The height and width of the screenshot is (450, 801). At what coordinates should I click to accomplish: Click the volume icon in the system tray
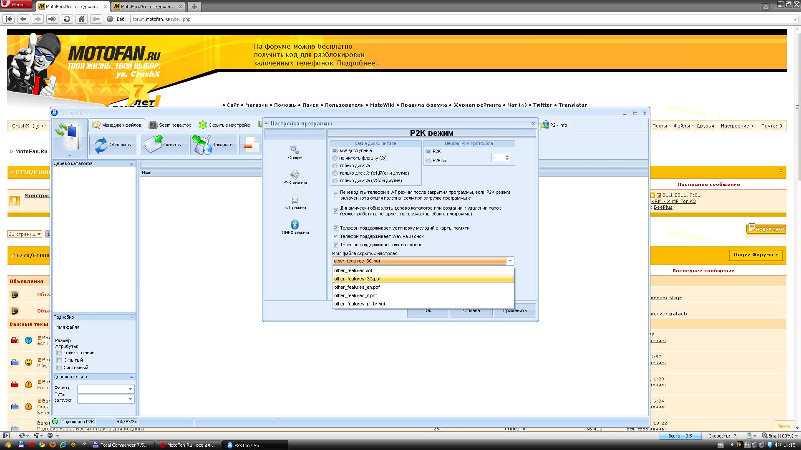[x=778, y=445]
